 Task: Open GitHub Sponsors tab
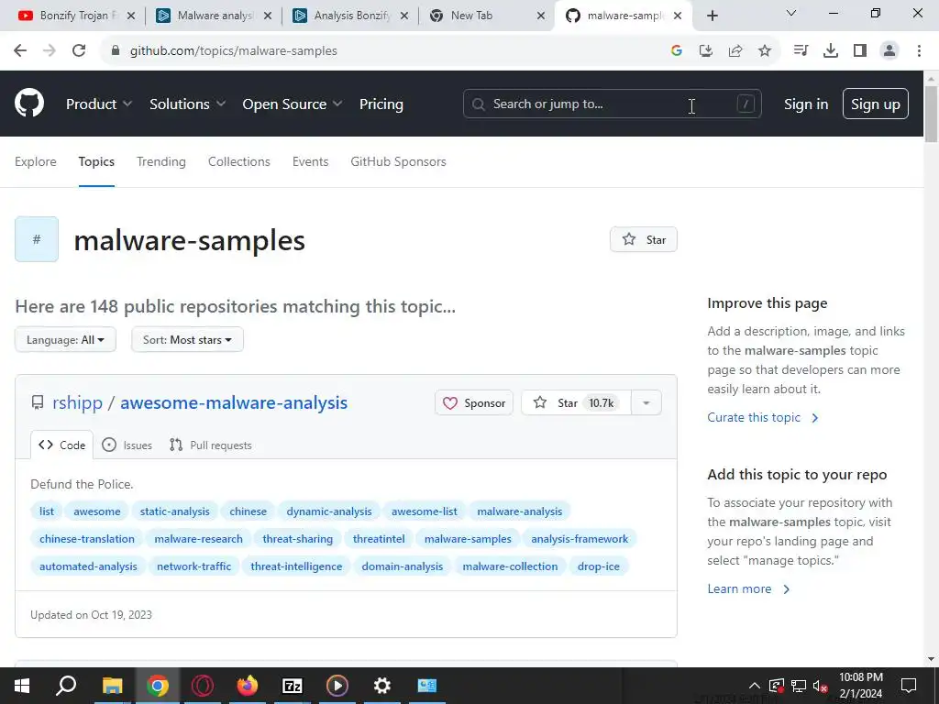click(398, 161)
